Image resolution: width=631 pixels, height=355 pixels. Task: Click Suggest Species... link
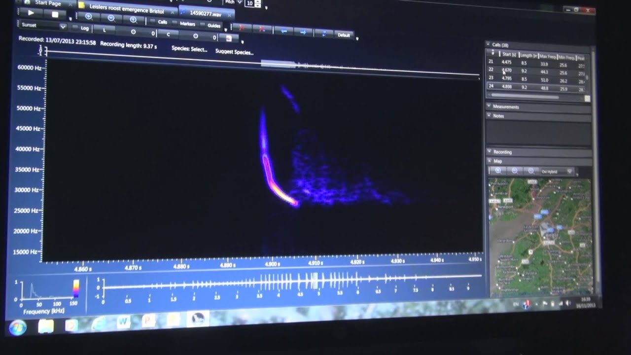pos(234,52)
